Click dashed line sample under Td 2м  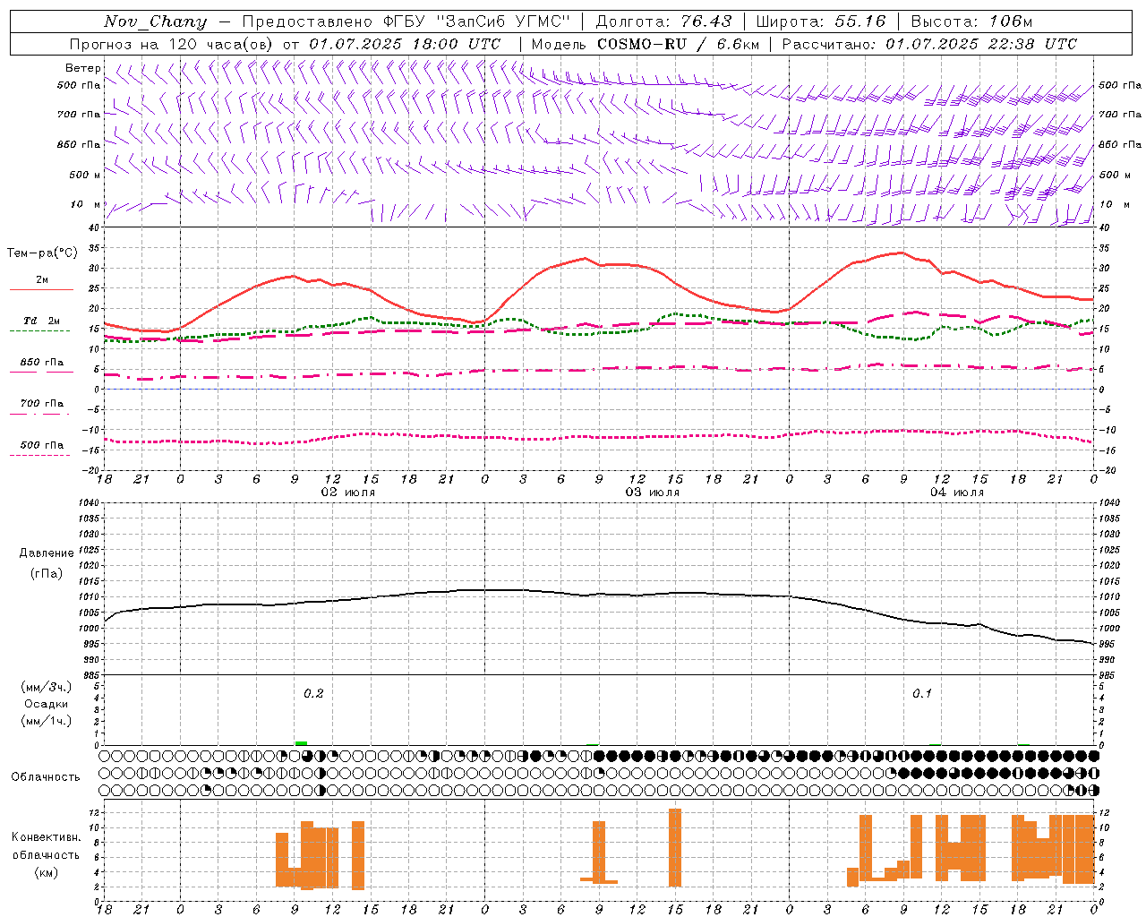click(x=39, y=331)
